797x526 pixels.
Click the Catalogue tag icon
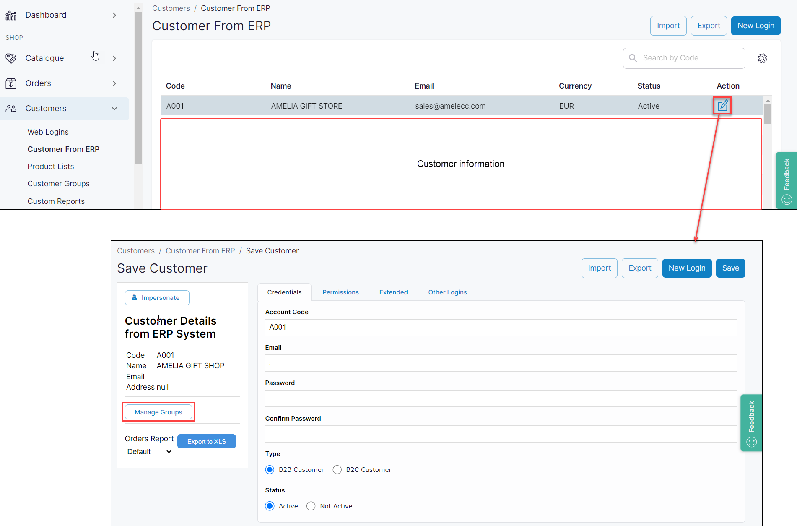(11, 58)
